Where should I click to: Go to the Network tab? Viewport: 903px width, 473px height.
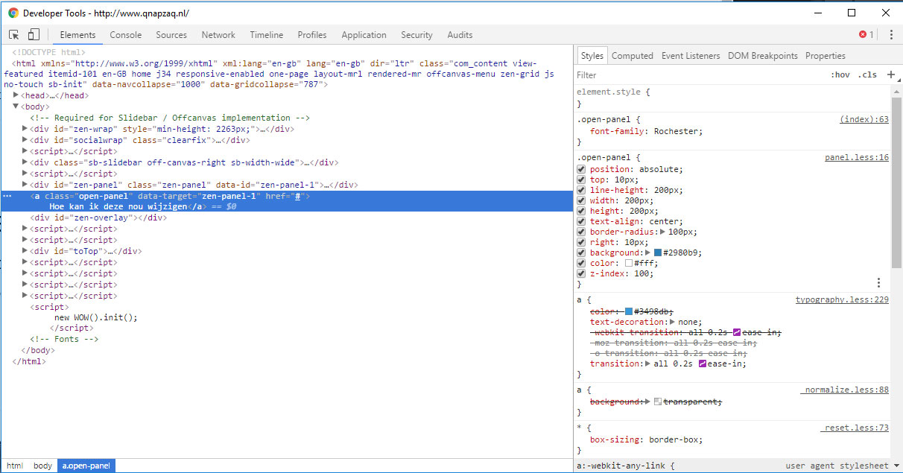click(218, 35)
